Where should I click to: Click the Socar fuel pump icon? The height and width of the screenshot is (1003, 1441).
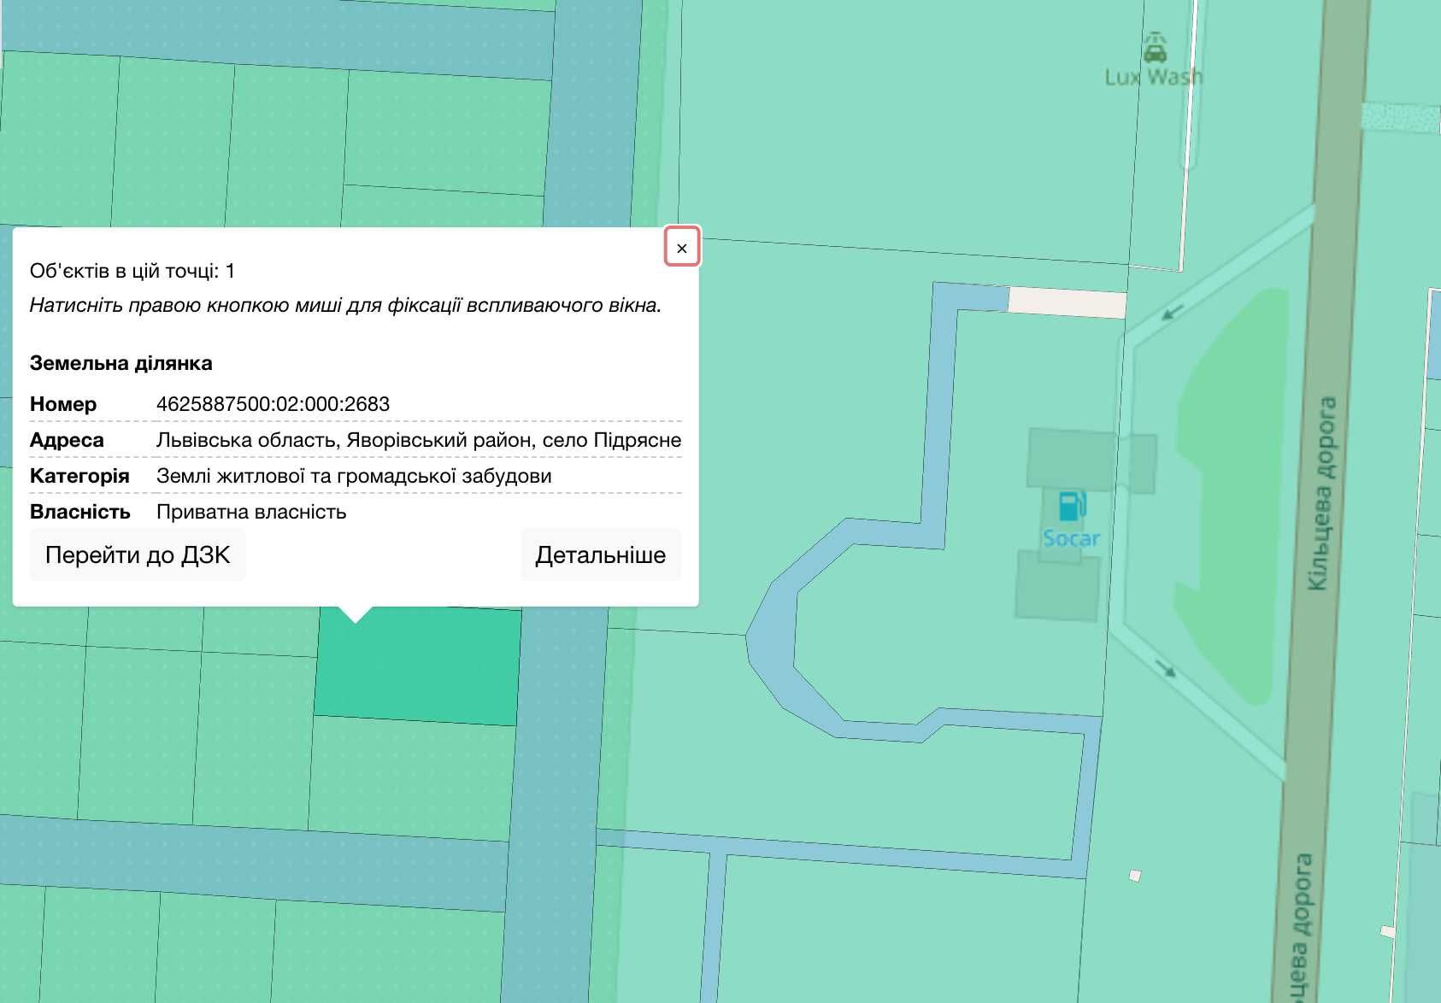click(1070, 507)
